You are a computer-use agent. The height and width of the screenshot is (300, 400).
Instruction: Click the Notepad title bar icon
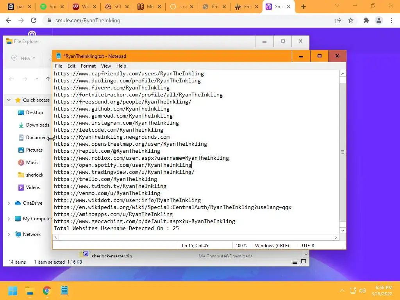tap(59, 56)
